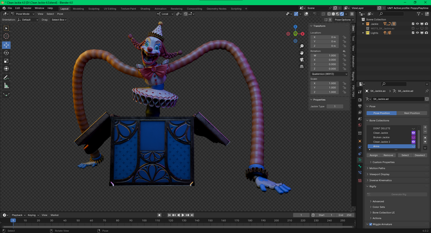
Task: Click the pan view hand icon
Action: (301, 53)
